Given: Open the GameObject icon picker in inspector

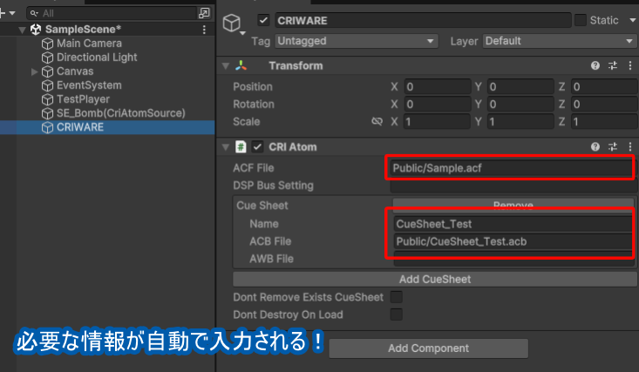Looking at the screenshot, I should [234, 24].
